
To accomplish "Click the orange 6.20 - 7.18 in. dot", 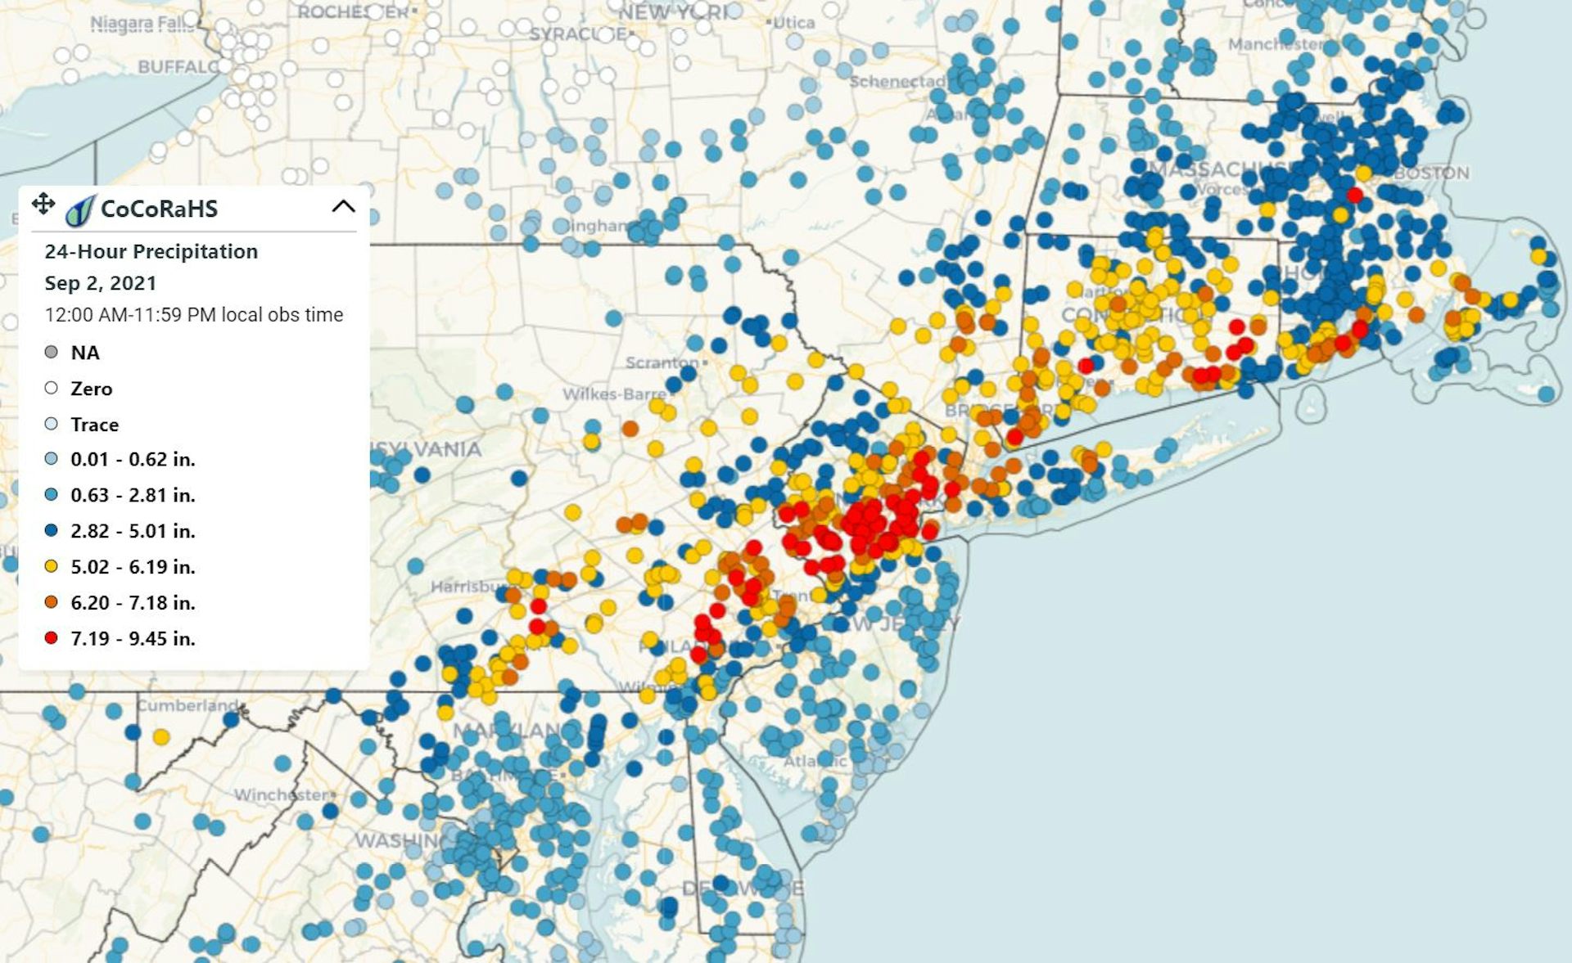I will pyautogui.click(x=51, y=602).
